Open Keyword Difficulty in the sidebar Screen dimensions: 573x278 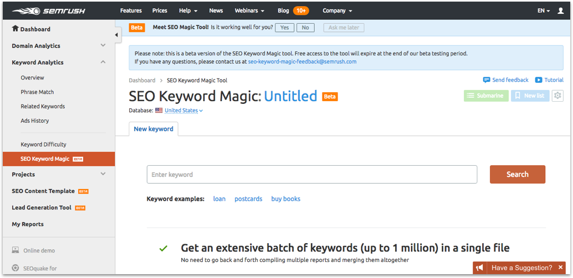pyautogui.click(x=43, y=144)
